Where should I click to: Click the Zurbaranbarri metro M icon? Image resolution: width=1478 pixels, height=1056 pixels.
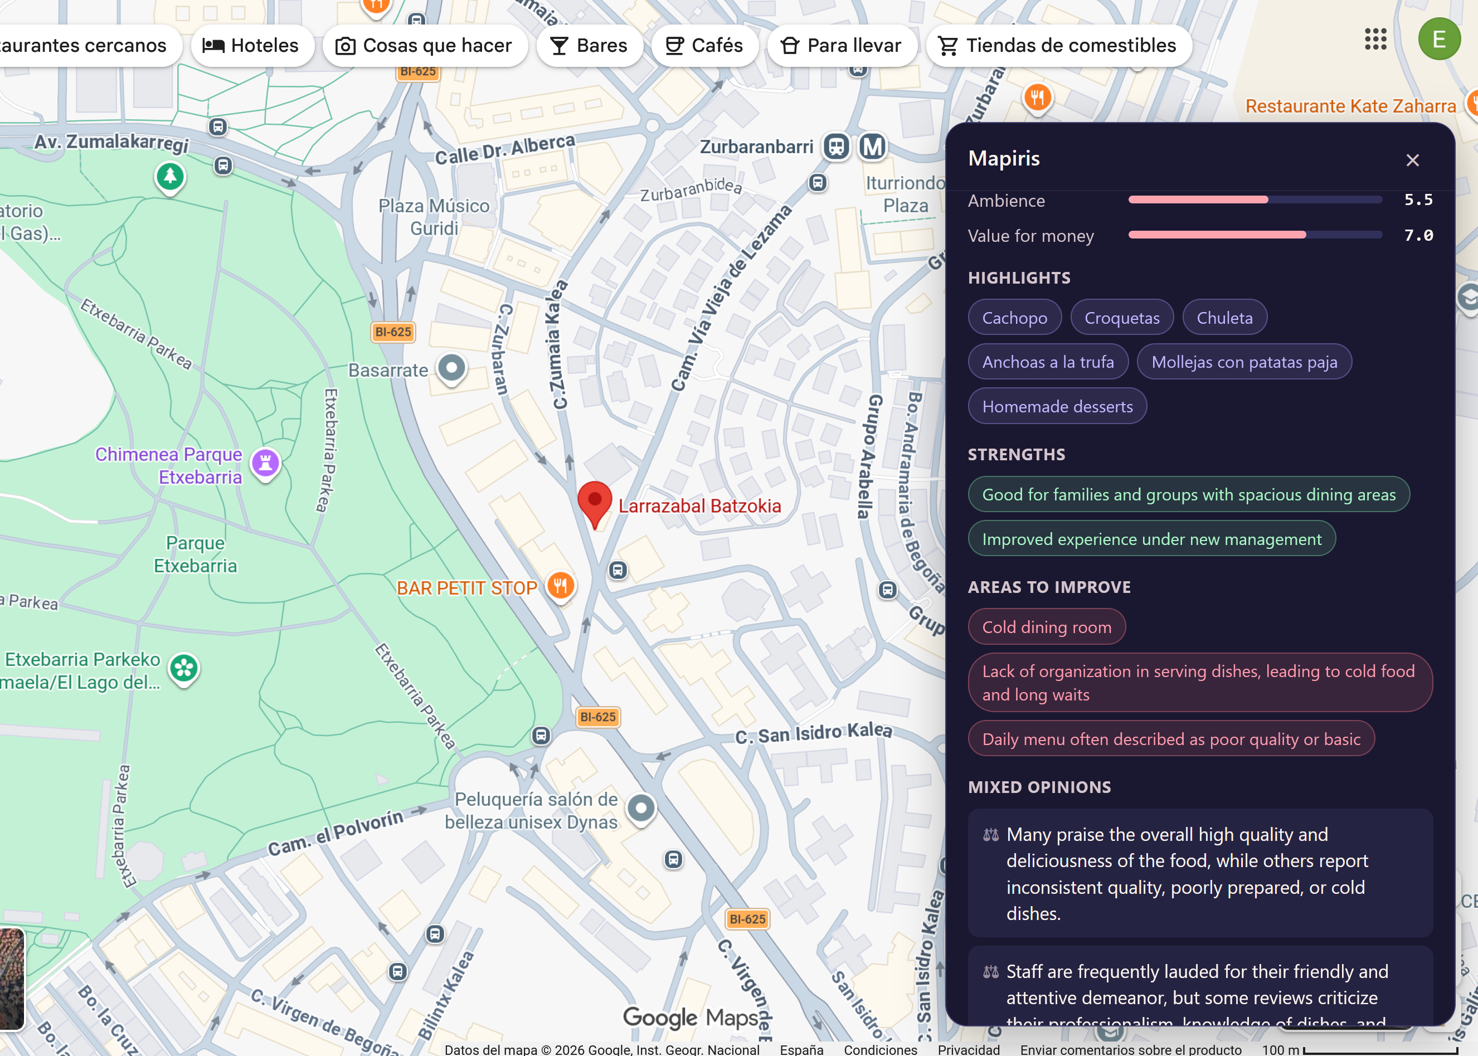872,147
